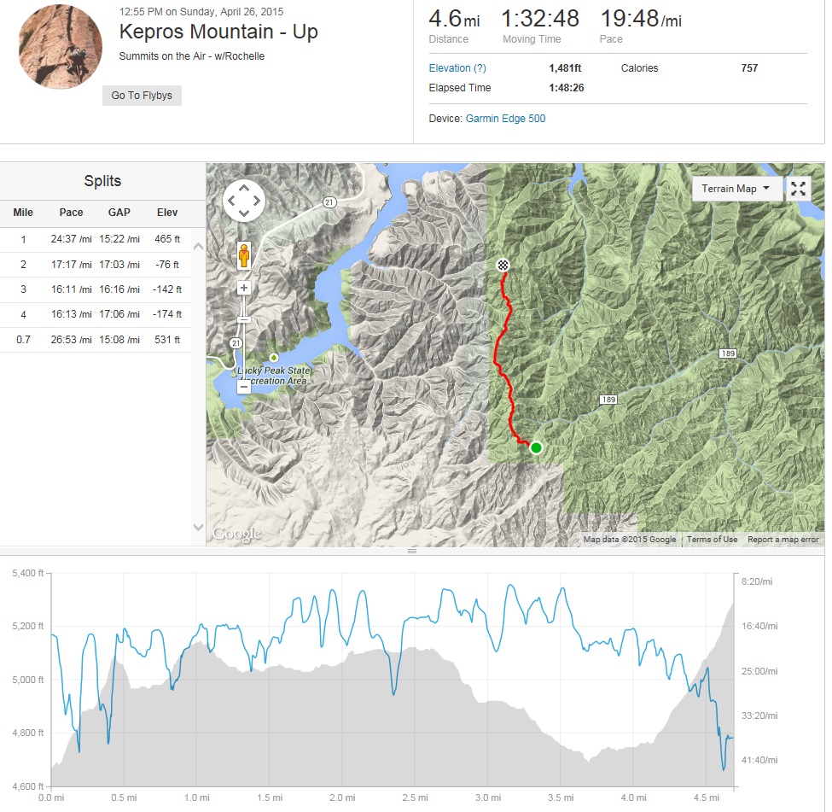Pan the map left with arrow control

[x=231, y=201]
